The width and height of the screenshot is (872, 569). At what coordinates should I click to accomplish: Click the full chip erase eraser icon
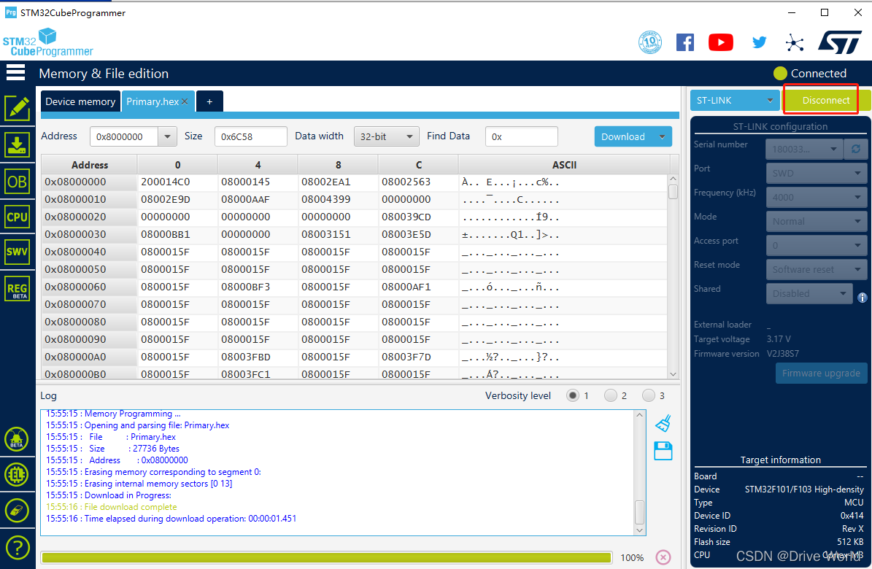click(17, 510)
